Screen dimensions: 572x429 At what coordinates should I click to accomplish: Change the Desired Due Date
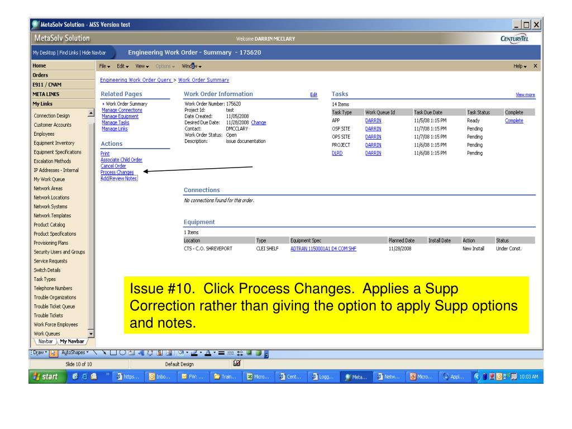pos(258,122)
